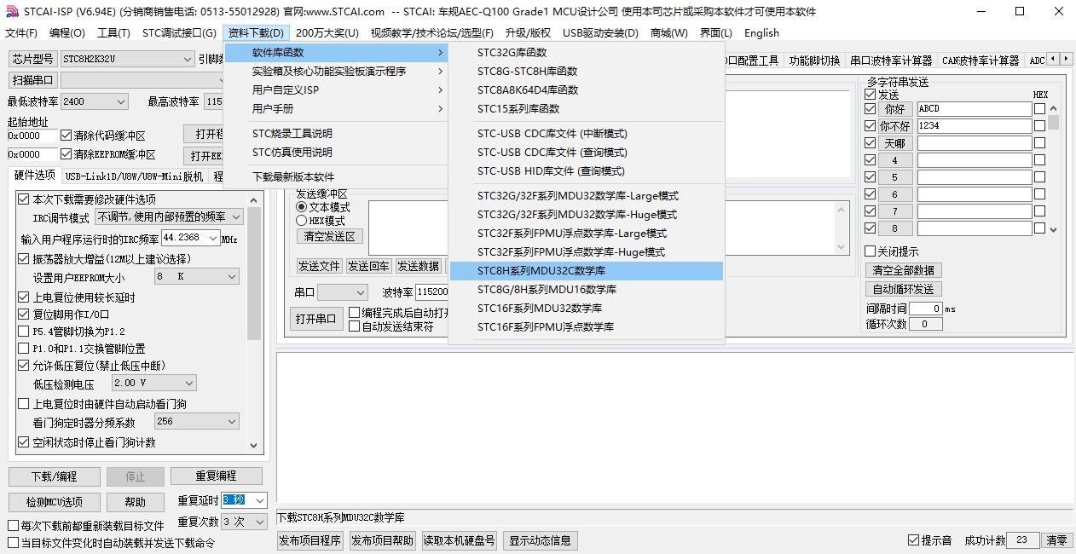Open the USB驱动安装(D) menu
Viewport: 1076px width, 554px height.
click(600, 33)
